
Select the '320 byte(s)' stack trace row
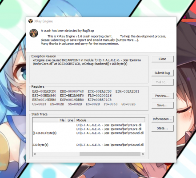88,145
